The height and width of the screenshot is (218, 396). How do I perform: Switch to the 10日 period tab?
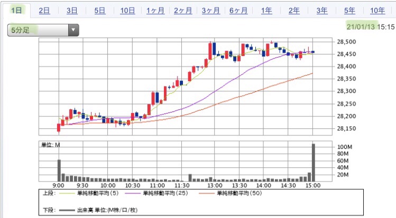point(127,11)
